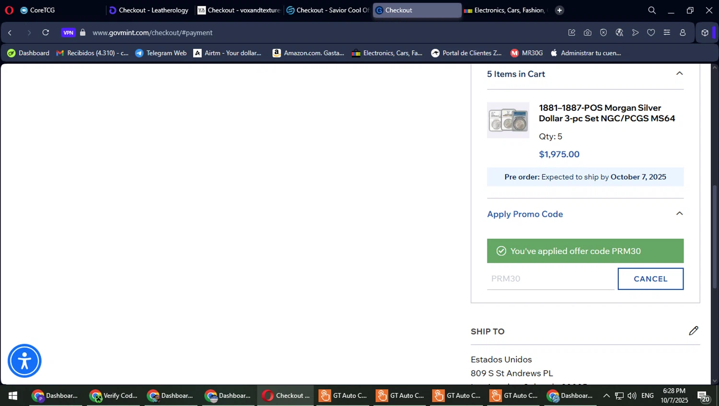Open the 1881-1887 Morgan Silver Dollar title
This screenshot has width=719, height=406.
click(x=607, y=113)
